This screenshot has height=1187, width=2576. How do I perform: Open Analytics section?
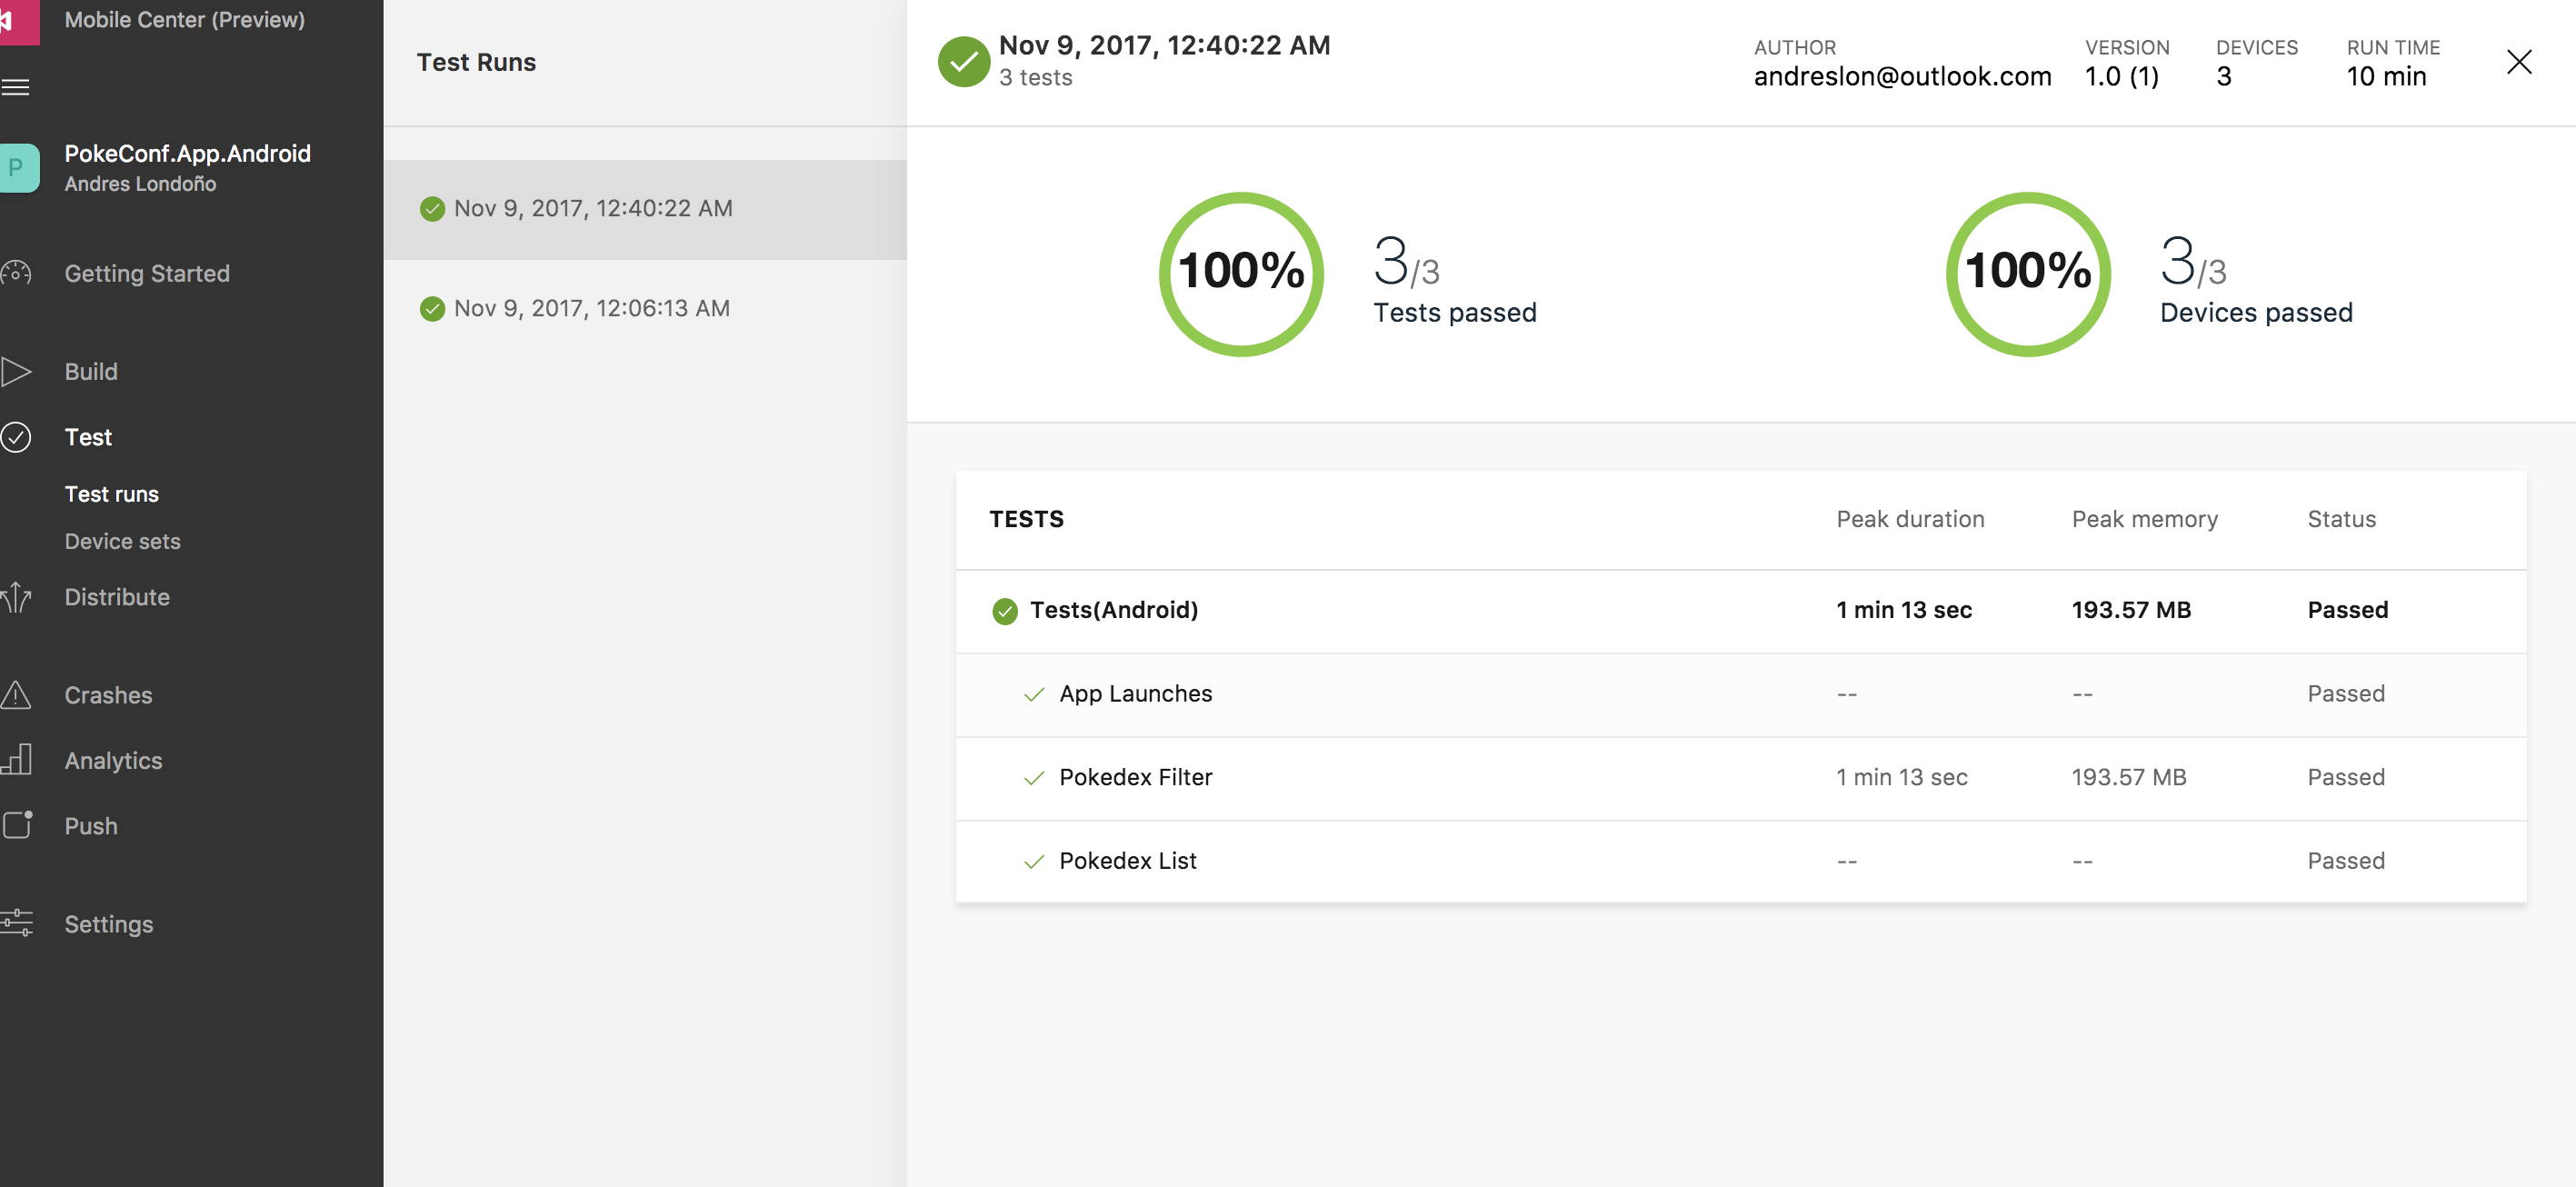click(113, 761)
